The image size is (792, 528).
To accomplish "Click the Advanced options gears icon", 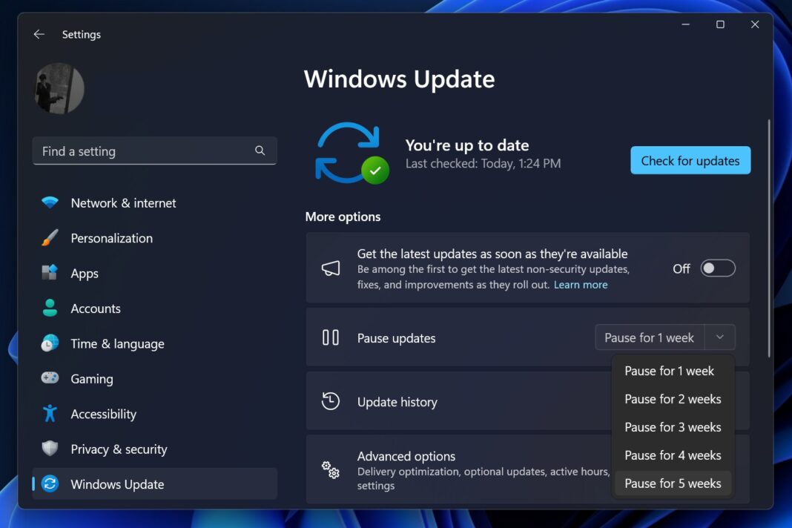I will click(330, 470).
